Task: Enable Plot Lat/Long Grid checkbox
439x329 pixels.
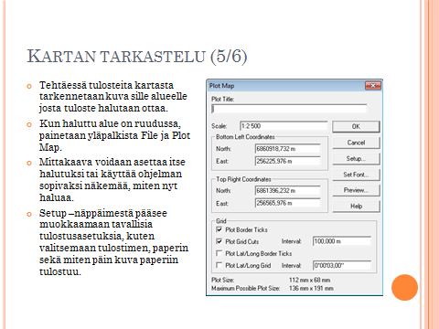Action: click(x=219, y=265)
